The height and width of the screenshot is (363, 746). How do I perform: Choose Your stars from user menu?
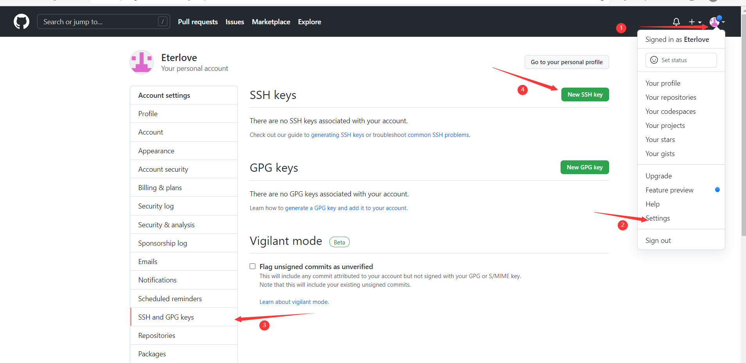point(681,140)
